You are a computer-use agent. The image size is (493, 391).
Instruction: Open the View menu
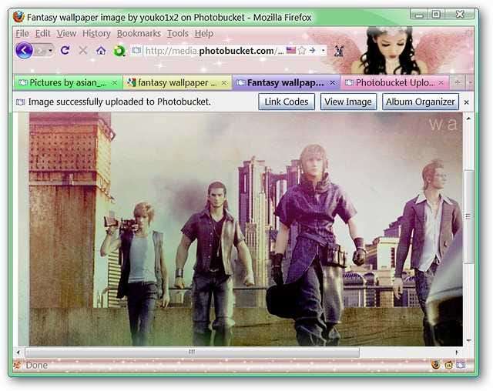[66, 33]
